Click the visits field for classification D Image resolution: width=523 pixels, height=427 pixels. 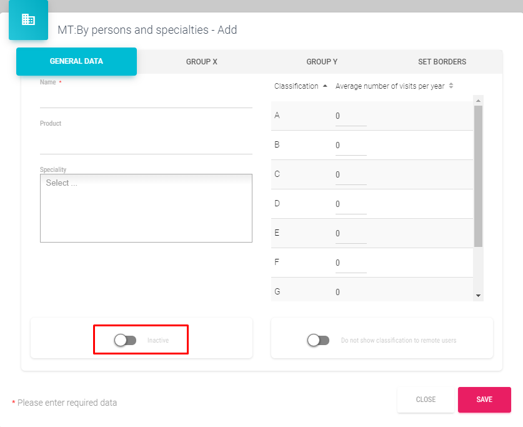(351, 204)
